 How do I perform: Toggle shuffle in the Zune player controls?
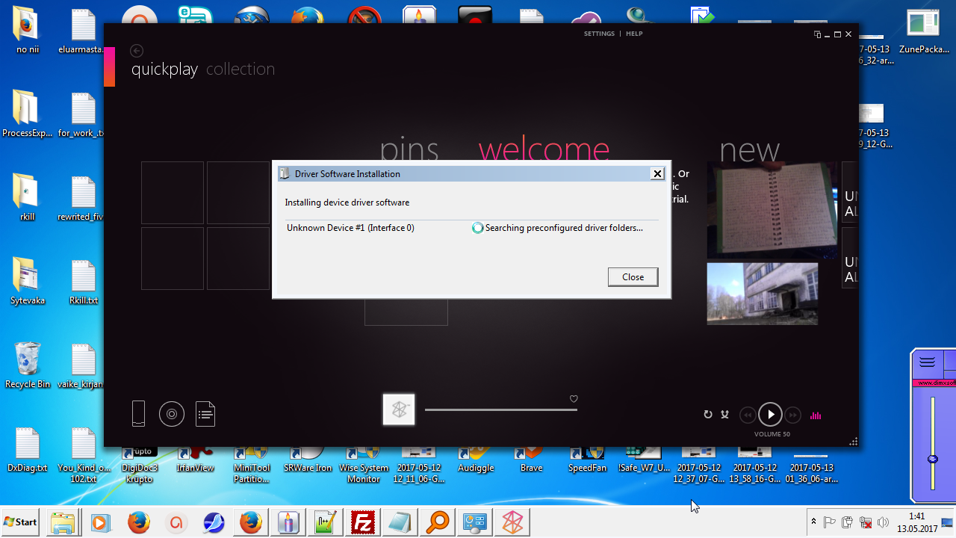(x=724, y=415)
